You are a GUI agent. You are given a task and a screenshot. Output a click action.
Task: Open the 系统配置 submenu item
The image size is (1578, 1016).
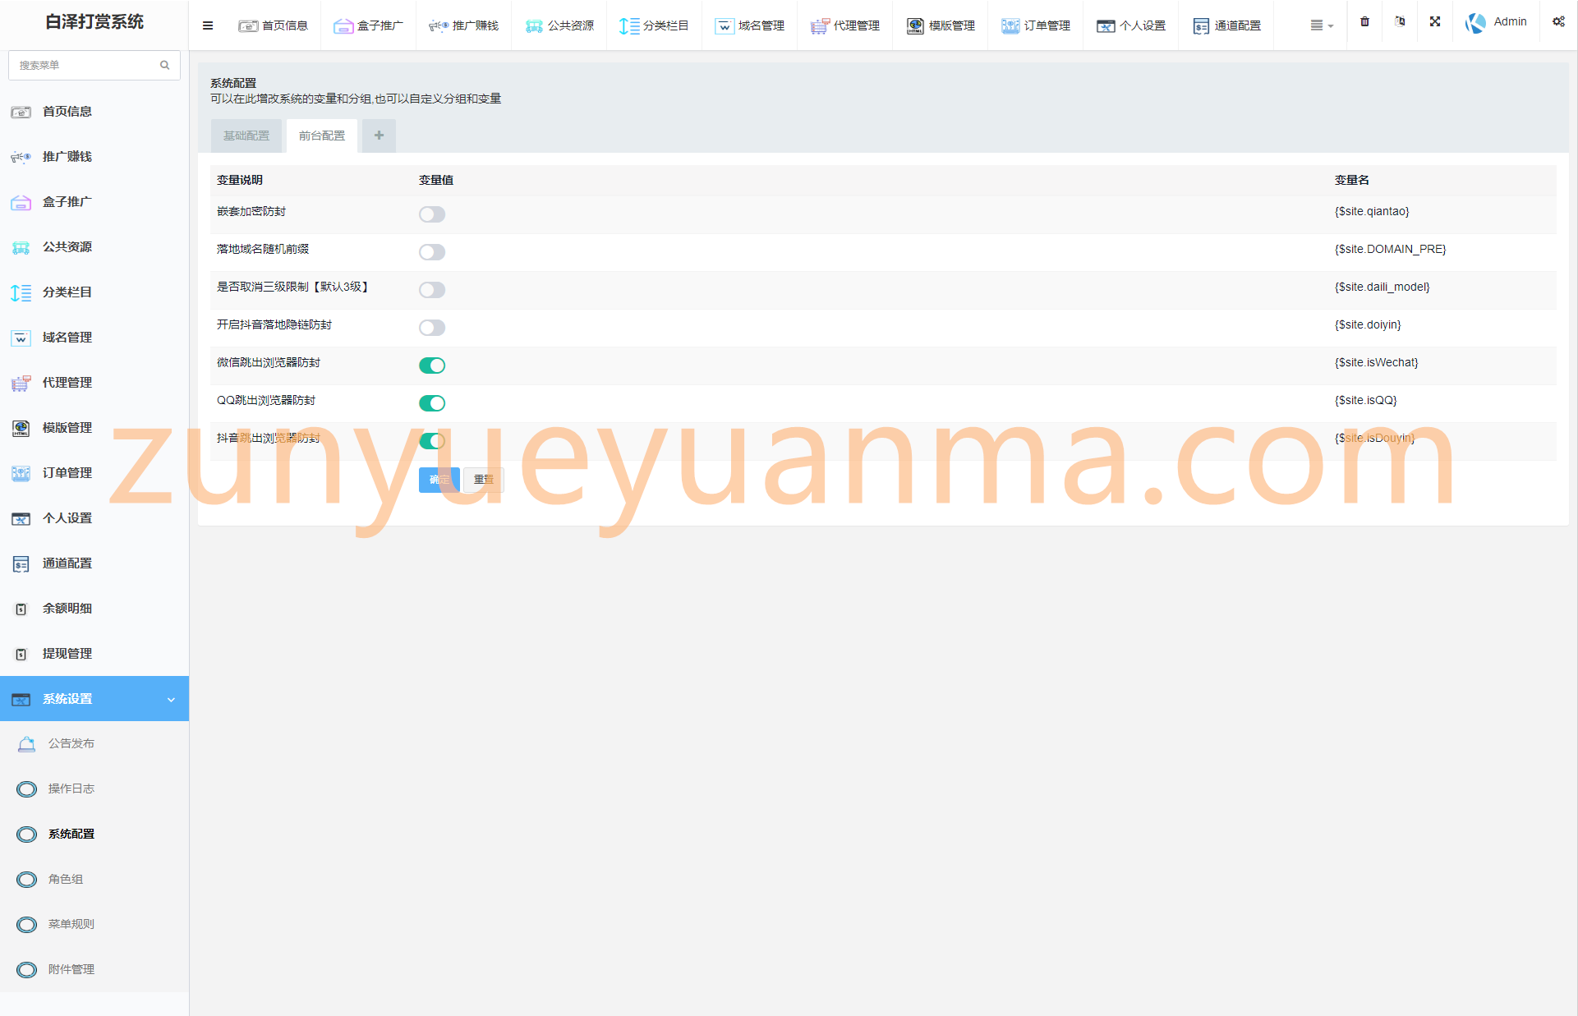click(x=94, y=834)
